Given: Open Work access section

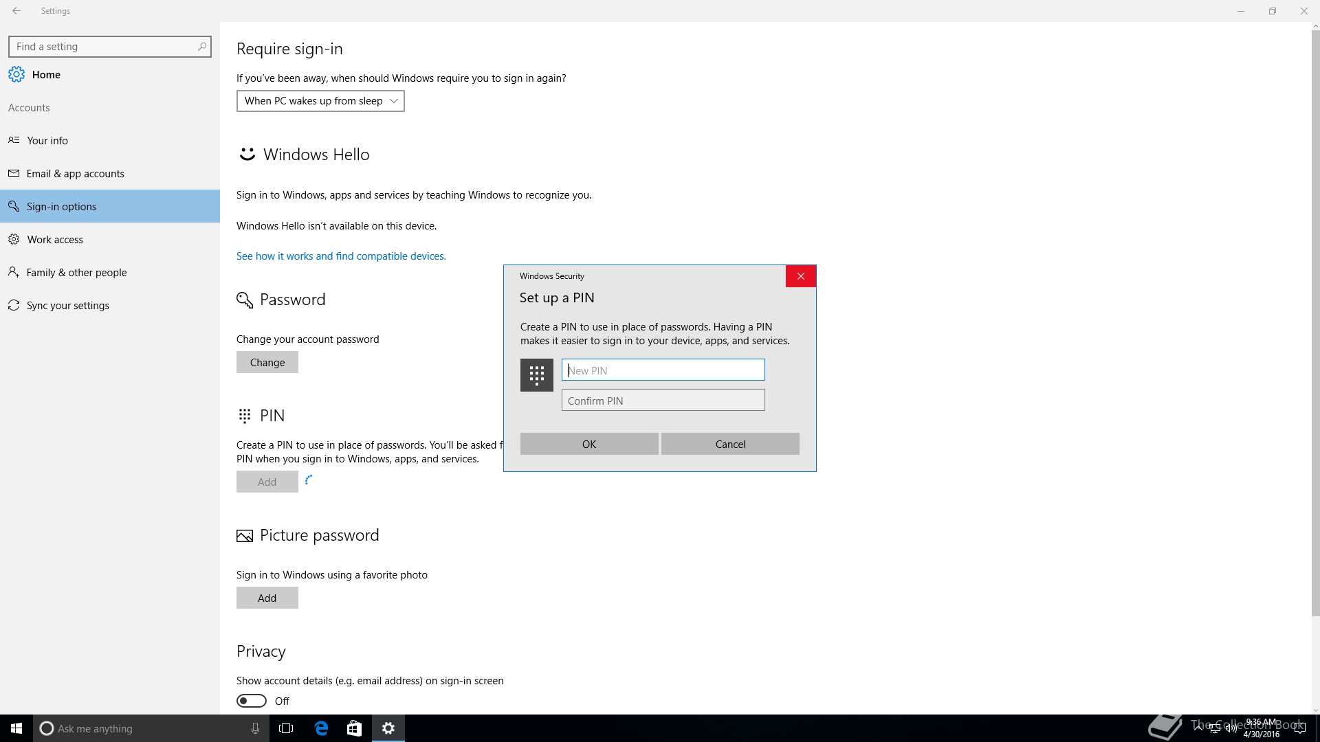Looking at the screenshot, I should pos(110,239).
